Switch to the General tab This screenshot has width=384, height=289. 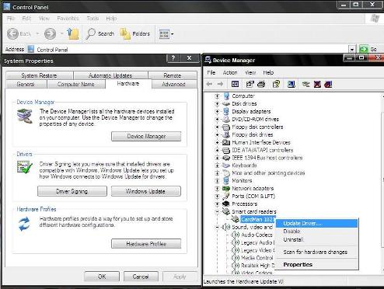pyautogui.click(x=26, y=84)
